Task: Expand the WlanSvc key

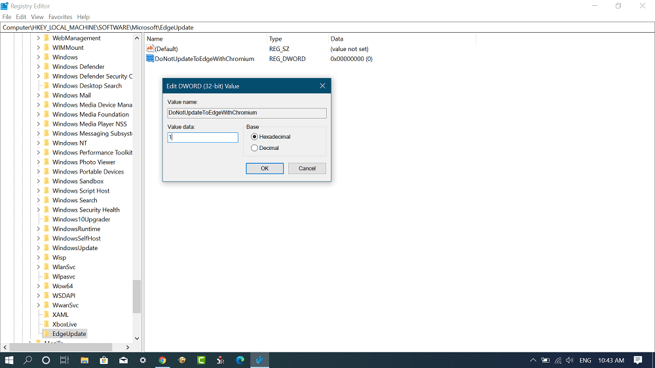Action: coord(38,267)
